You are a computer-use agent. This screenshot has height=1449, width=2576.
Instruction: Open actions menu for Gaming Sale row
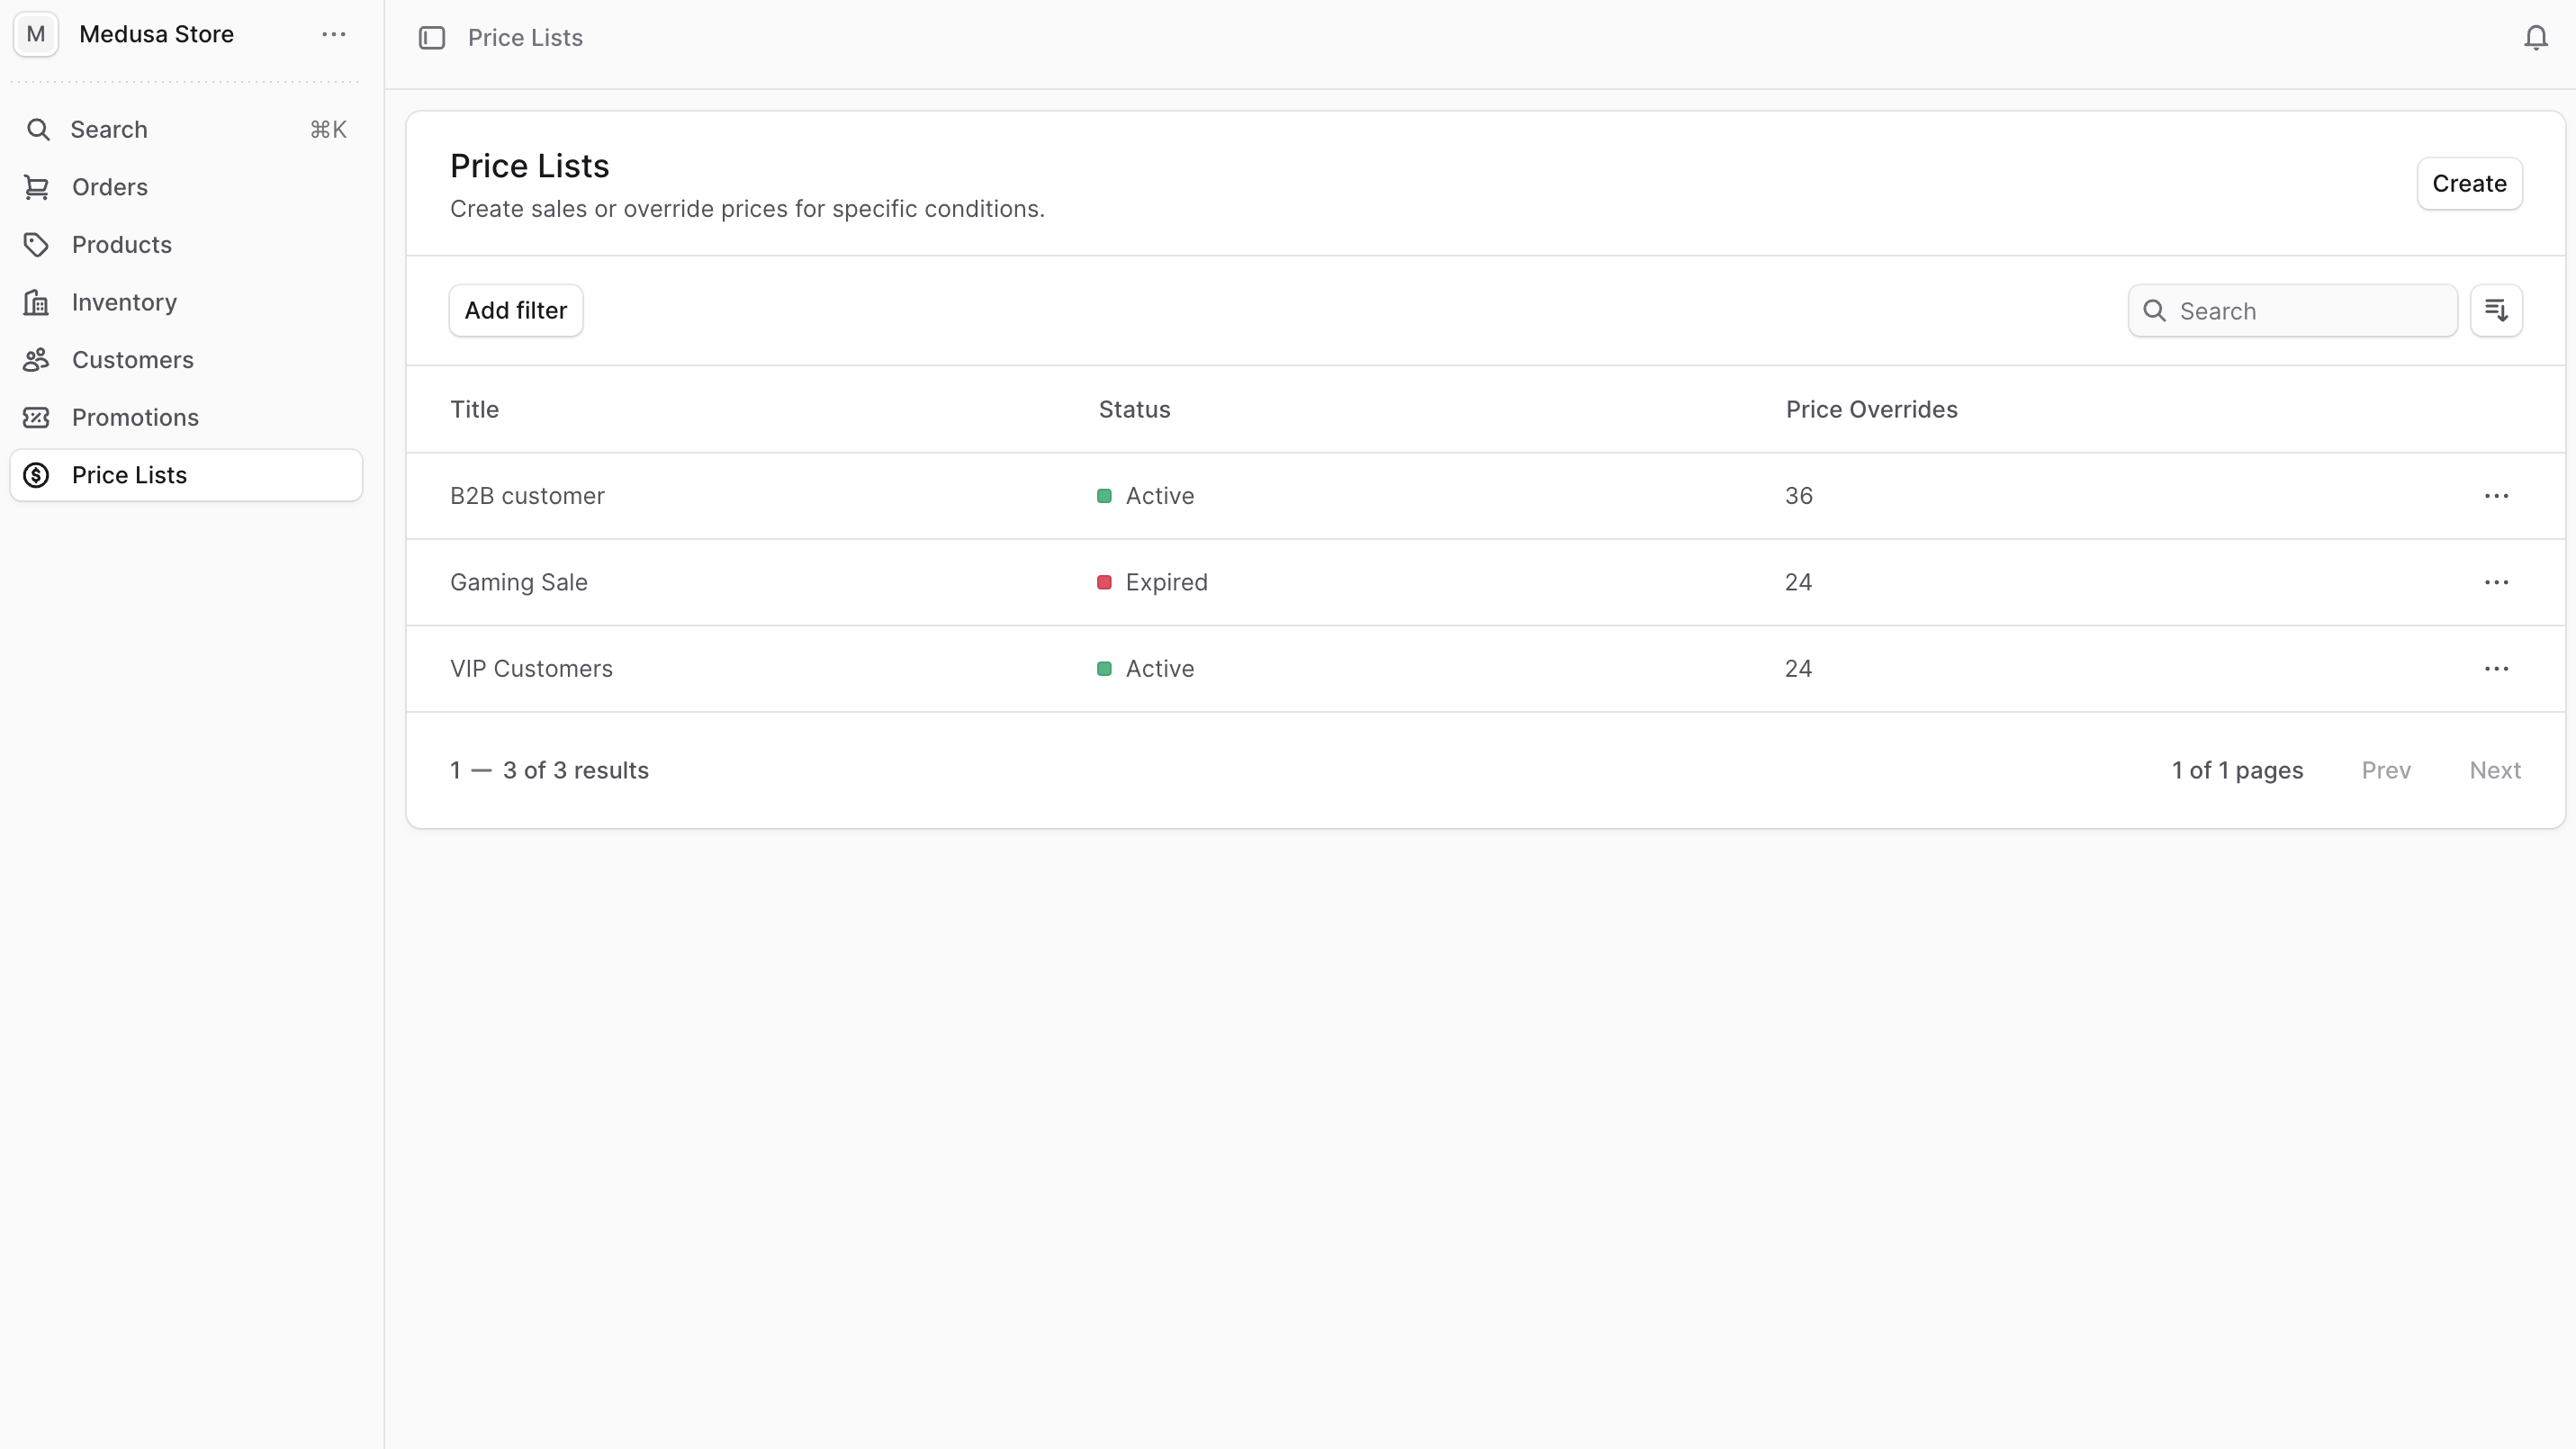[x=2496, y=582]
